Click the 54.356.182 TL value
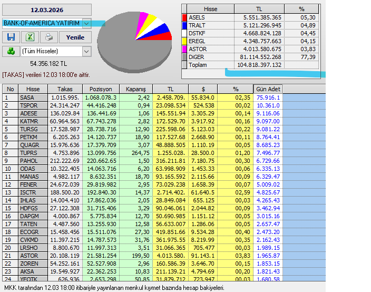 pos(48,64)
